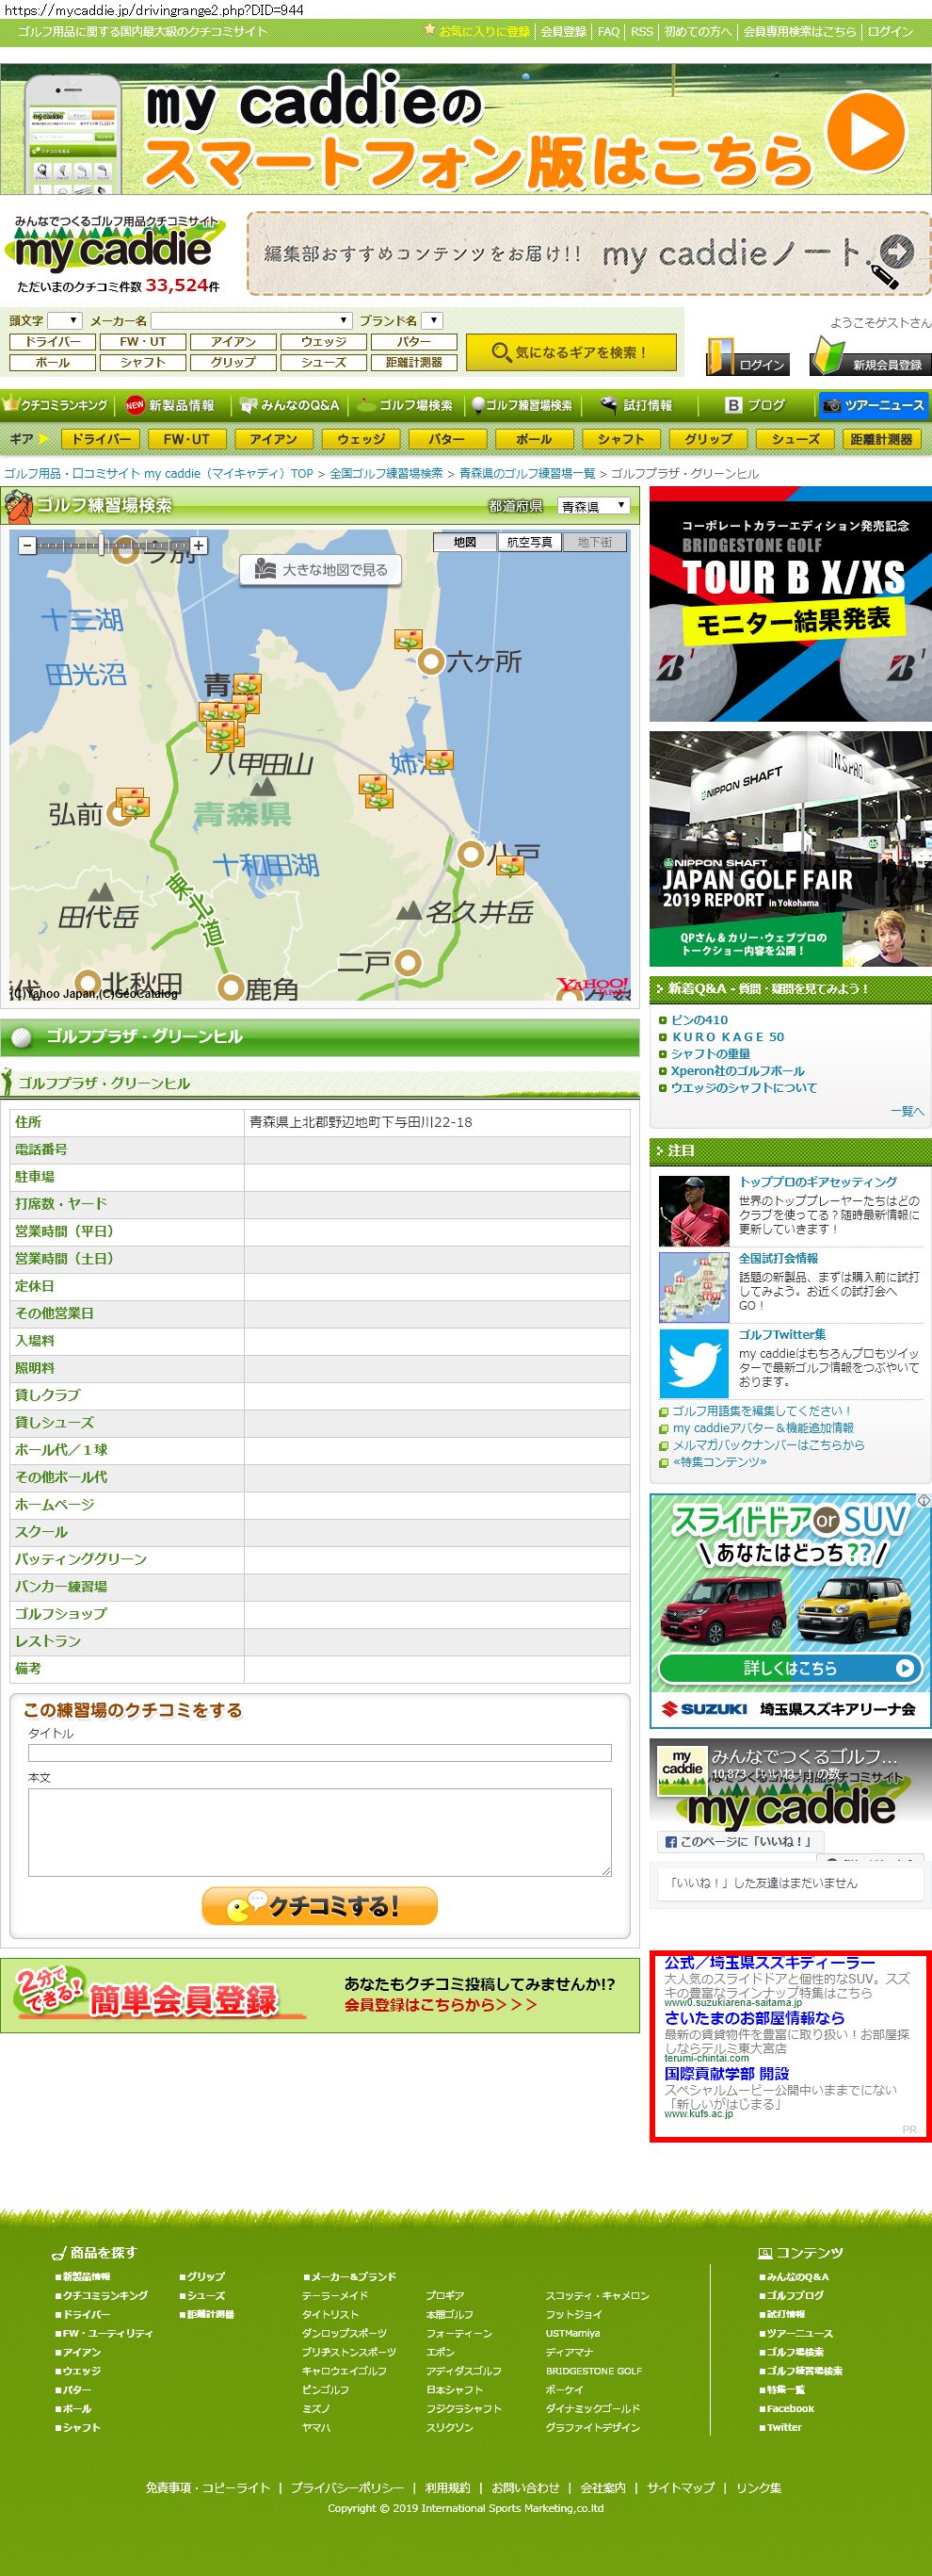Open the ログイン door icon button
The height and width of the screenshot is (2576, 932).
tap(720, 357)
